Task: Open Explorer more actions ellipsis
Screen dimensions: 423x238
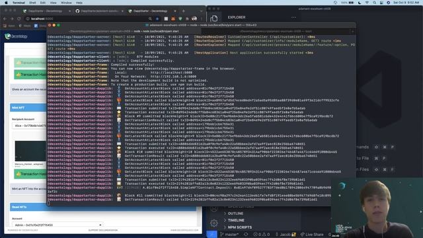Action: click(x=293, y=17)
